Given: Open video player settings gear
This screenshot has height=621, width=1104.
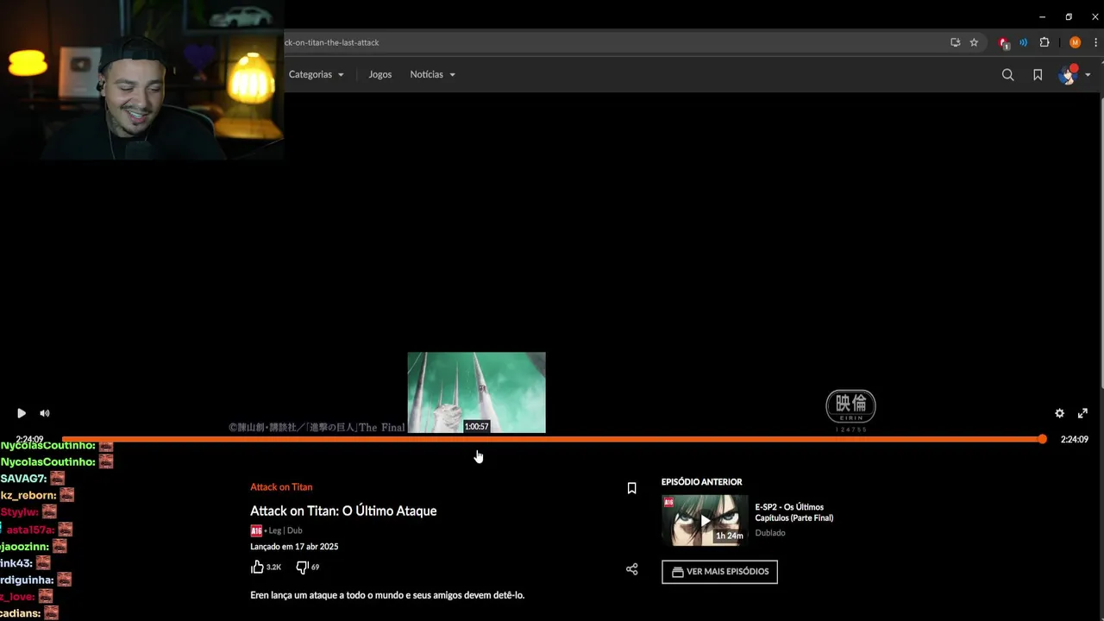Looking at the screenshot, I should coord(1059,413).
